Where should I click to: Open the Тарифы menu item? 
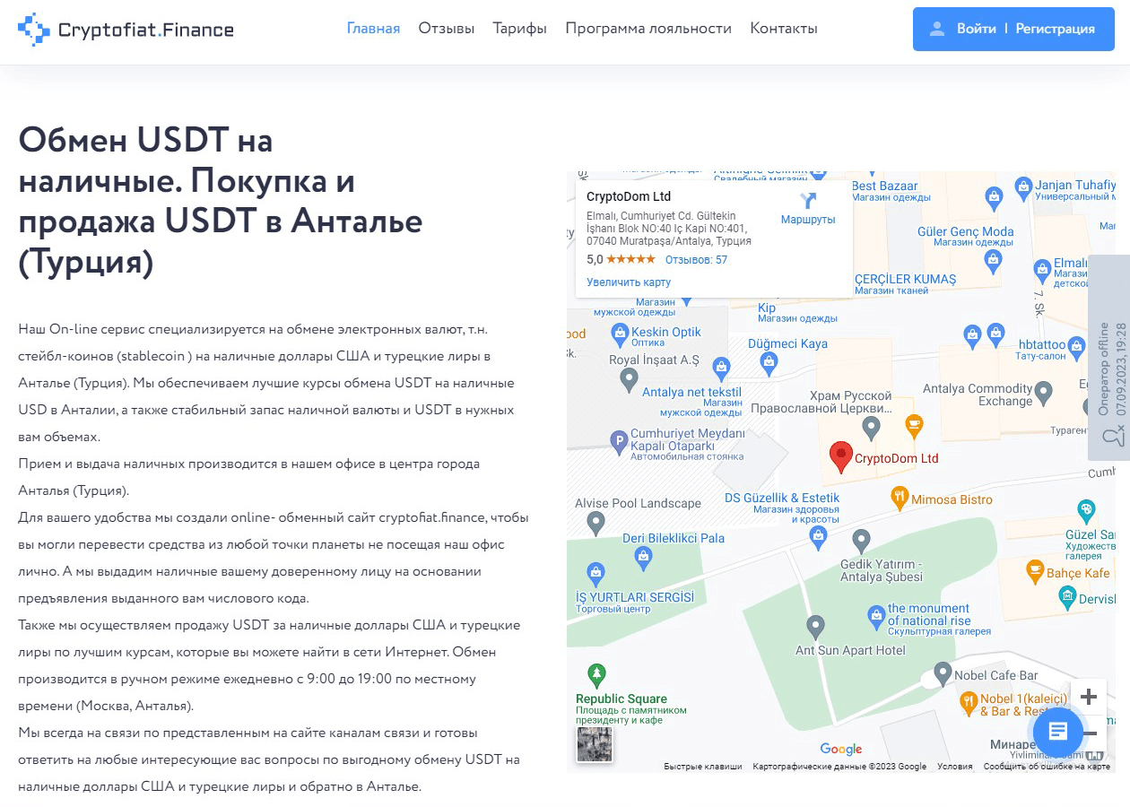pyautogui.click(x=519, y=29)
